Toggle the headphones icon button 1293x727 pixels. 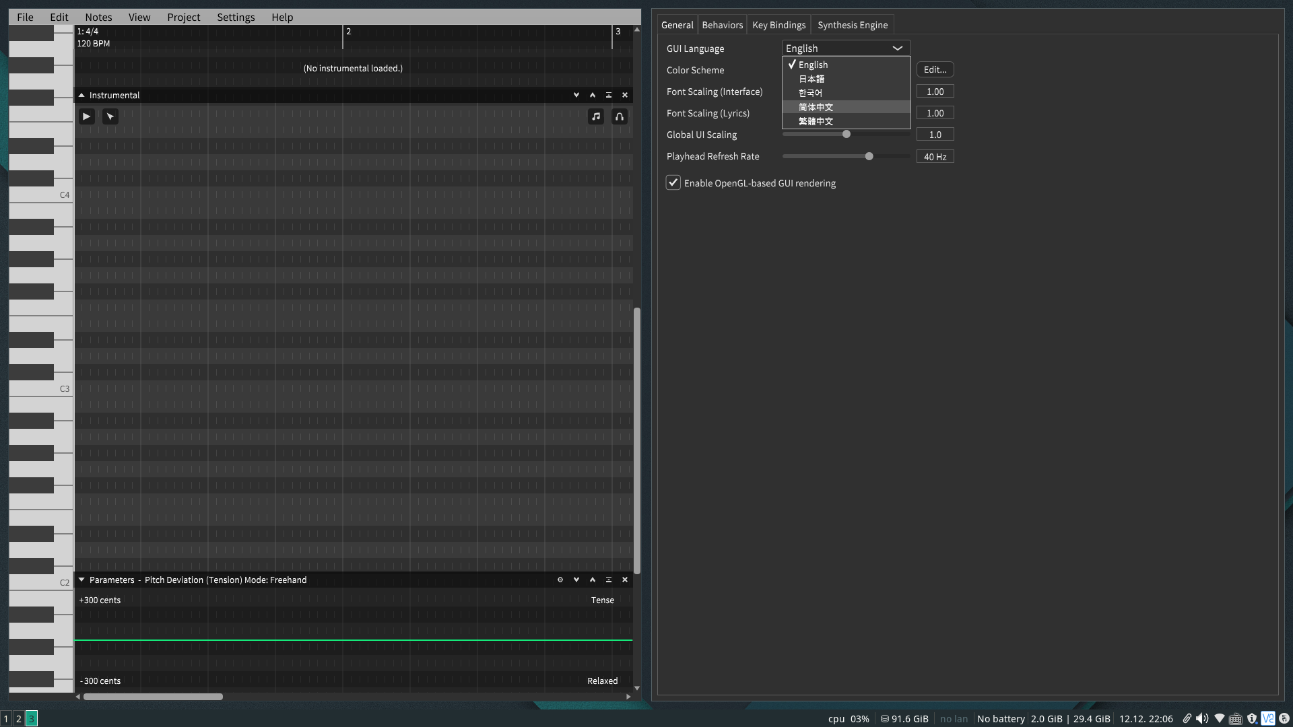[620, 116]
